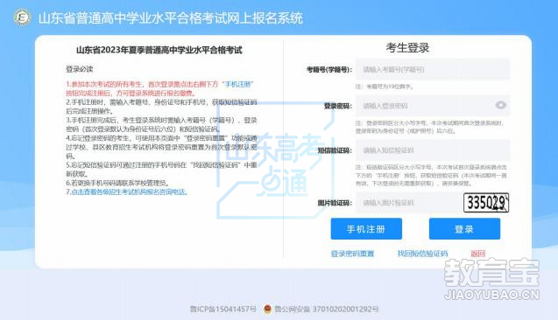Click the 山东省普通高中学业水平合格考试网上报名系统 header title
Viewport: 558px width, 320px height.
coord(171,18)
